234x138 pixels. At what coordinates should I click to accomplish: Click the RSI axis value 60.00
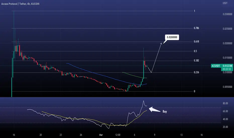tap(225, 111)
